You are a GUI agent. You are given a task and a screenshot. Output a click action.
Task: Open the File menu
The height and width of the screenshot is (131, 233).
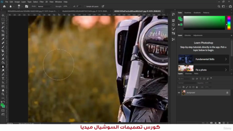coord(7,2)
